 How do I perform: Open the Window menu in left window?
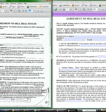(x=20, y=3)
